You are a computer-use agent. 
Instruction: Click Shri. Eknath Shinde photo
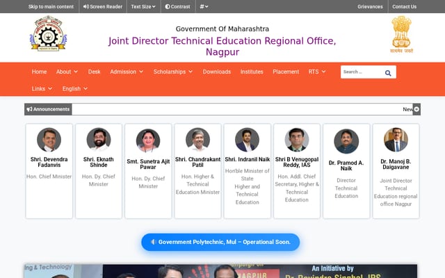click(x=99, y=140)
